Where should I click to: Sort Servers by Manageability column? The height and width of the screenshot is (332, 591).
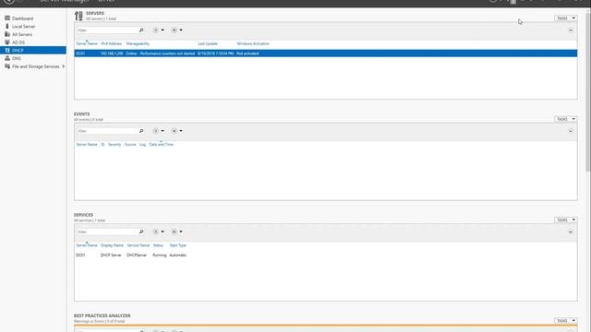tap(138, 43)
